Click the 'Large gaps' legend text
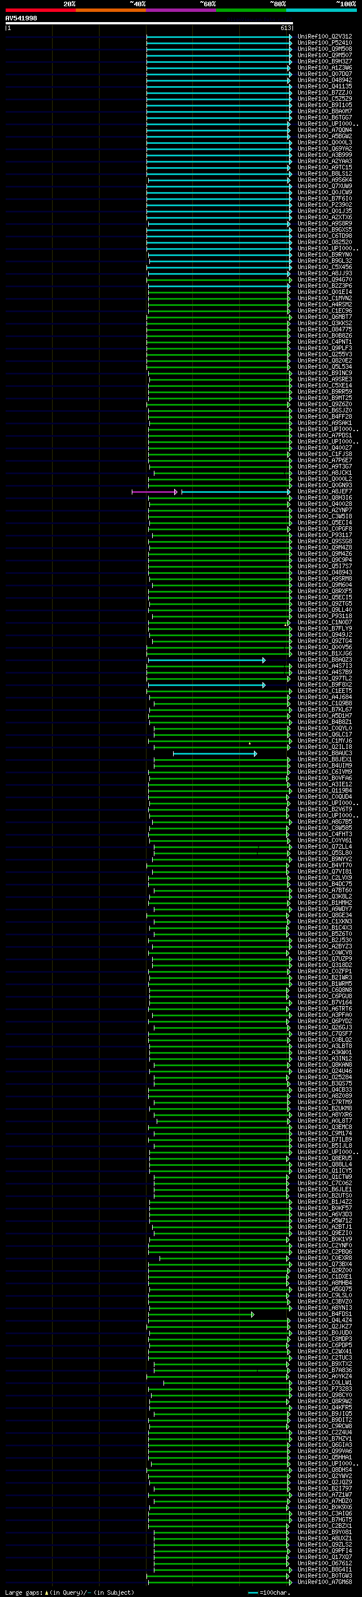The width and height of the screenshot is (362, 1597). 24,1592
